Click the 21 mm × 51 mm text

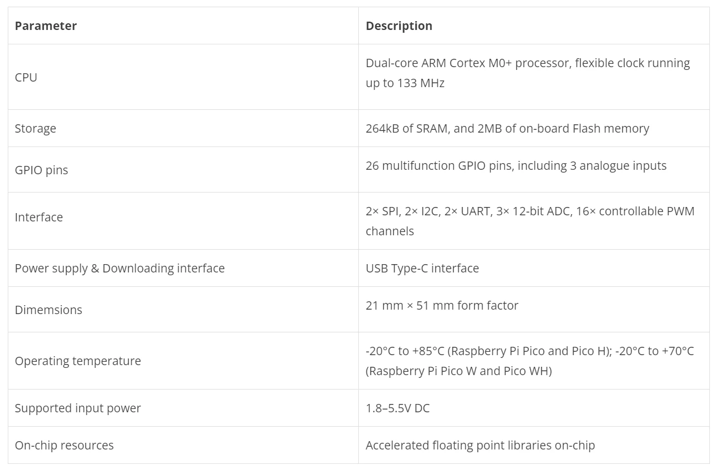click(441, 306)
